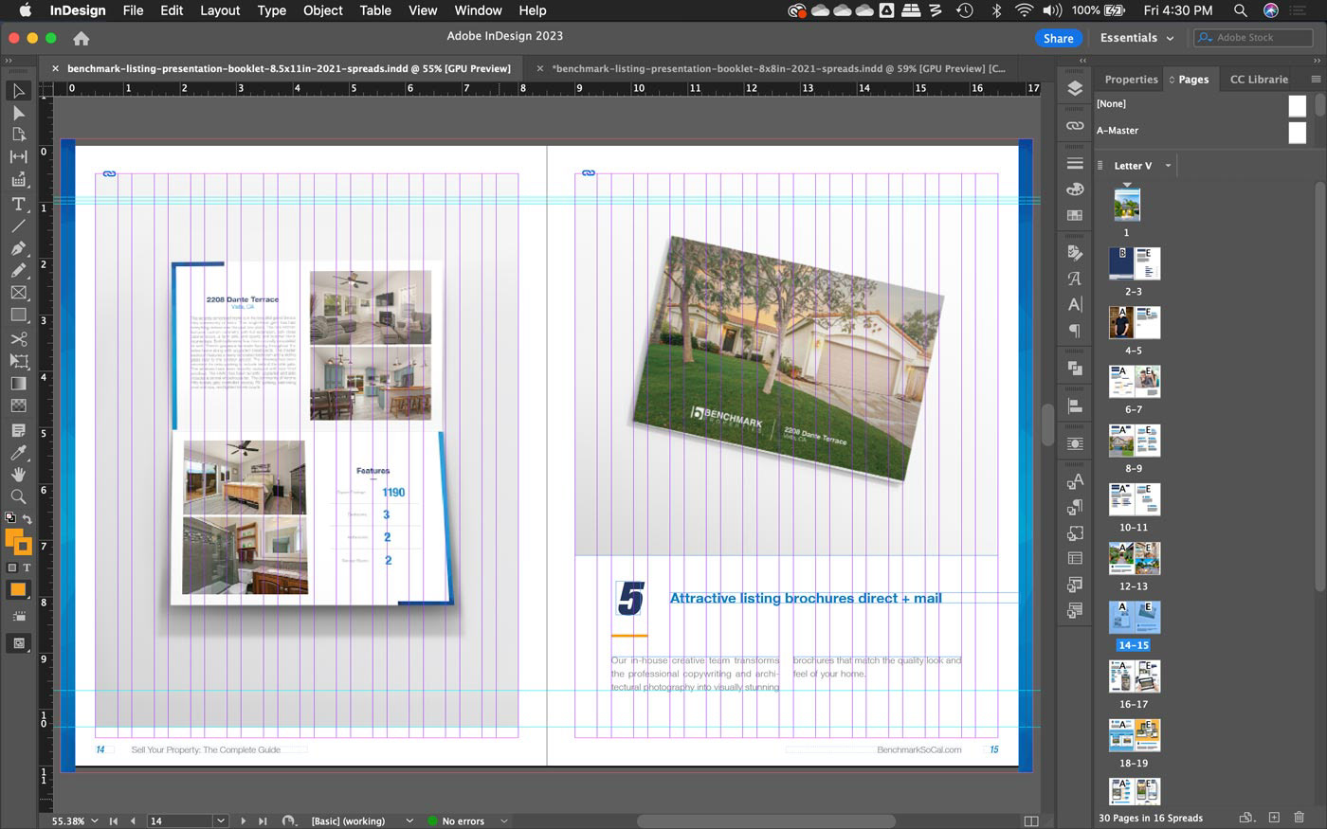Activate the Zoom tool magnifier
This screenshot has height=829, width=1327.
tap(18, 496)
